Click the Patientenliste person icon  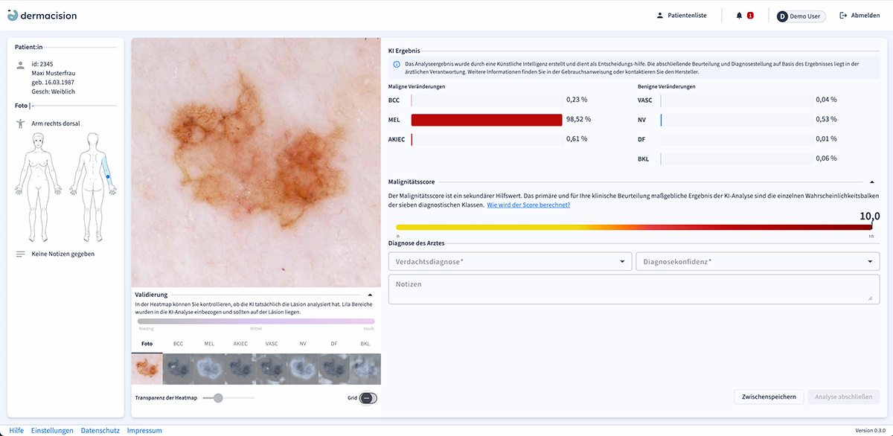point(659,16)
